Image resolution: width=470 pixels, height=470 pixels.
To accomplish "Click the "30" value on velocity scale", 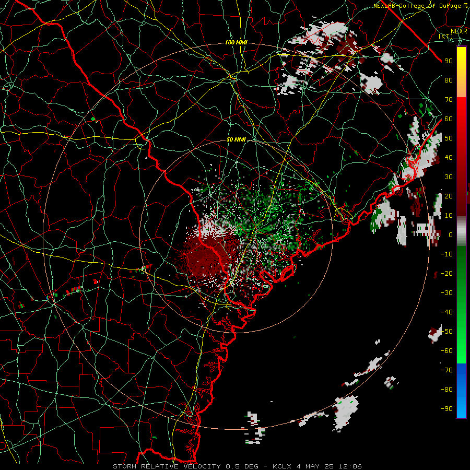I will (449, 177).
